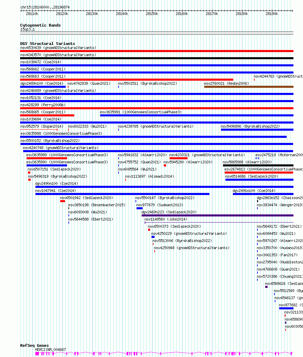Open esv3635988 1000Genomes variant

(61, 133)
